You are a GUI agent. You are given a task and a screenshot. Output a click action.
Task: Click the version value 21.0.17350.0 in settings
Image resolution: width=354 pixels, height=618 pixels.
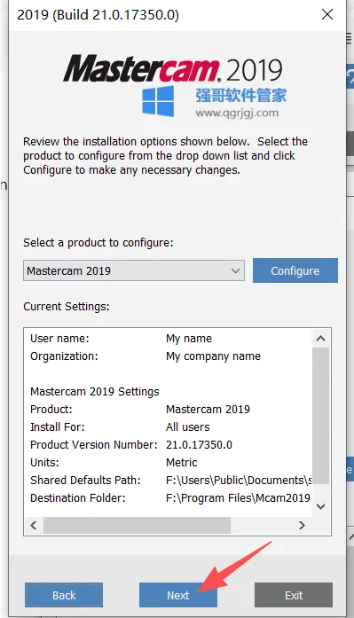point(199,445)
